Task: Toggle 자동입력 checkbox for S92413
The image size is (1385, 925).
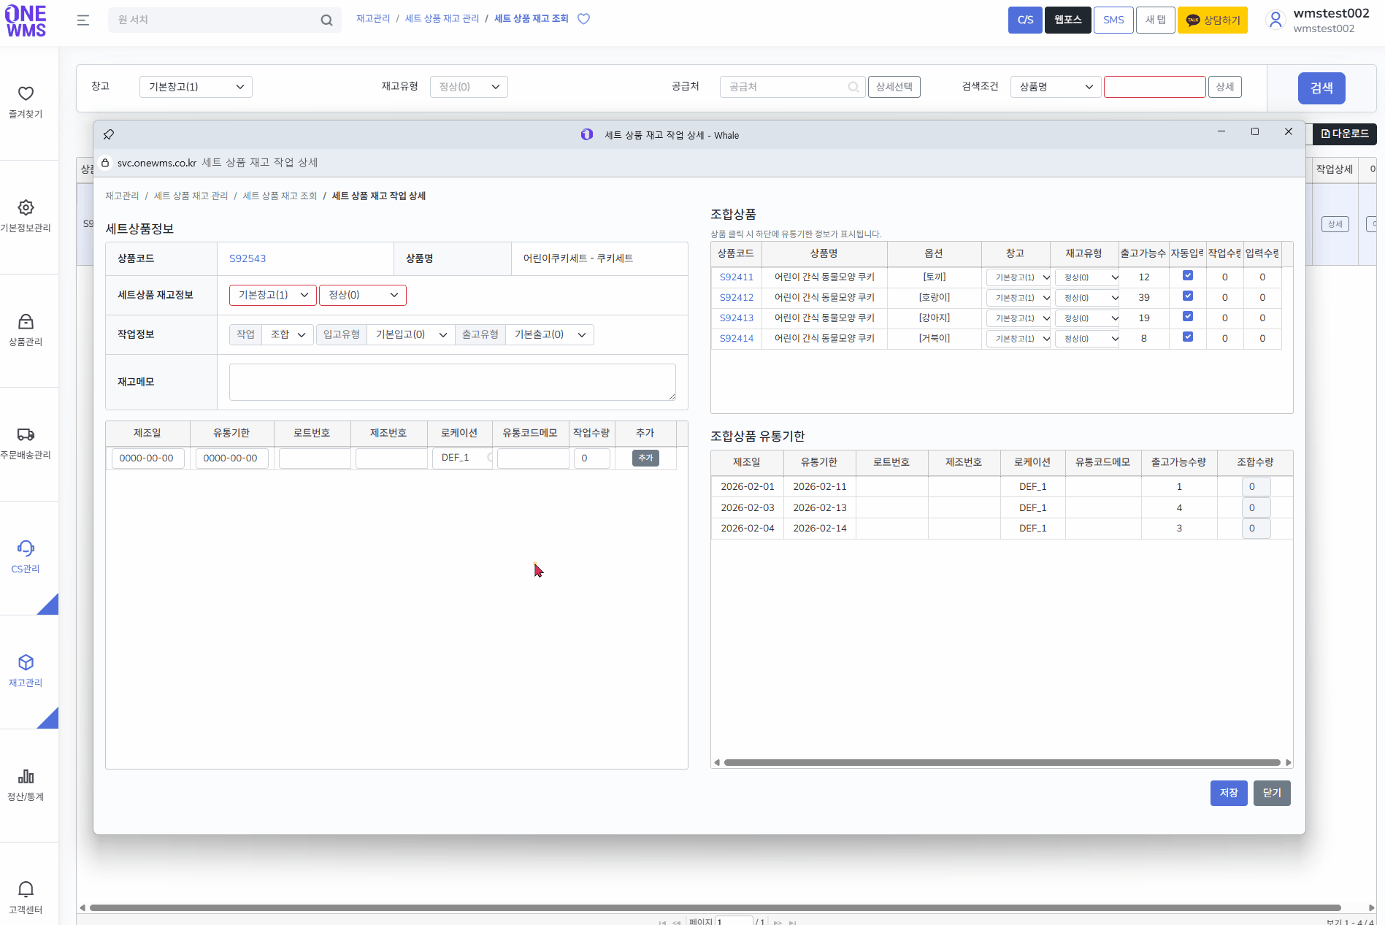Action: (1188, 317)
